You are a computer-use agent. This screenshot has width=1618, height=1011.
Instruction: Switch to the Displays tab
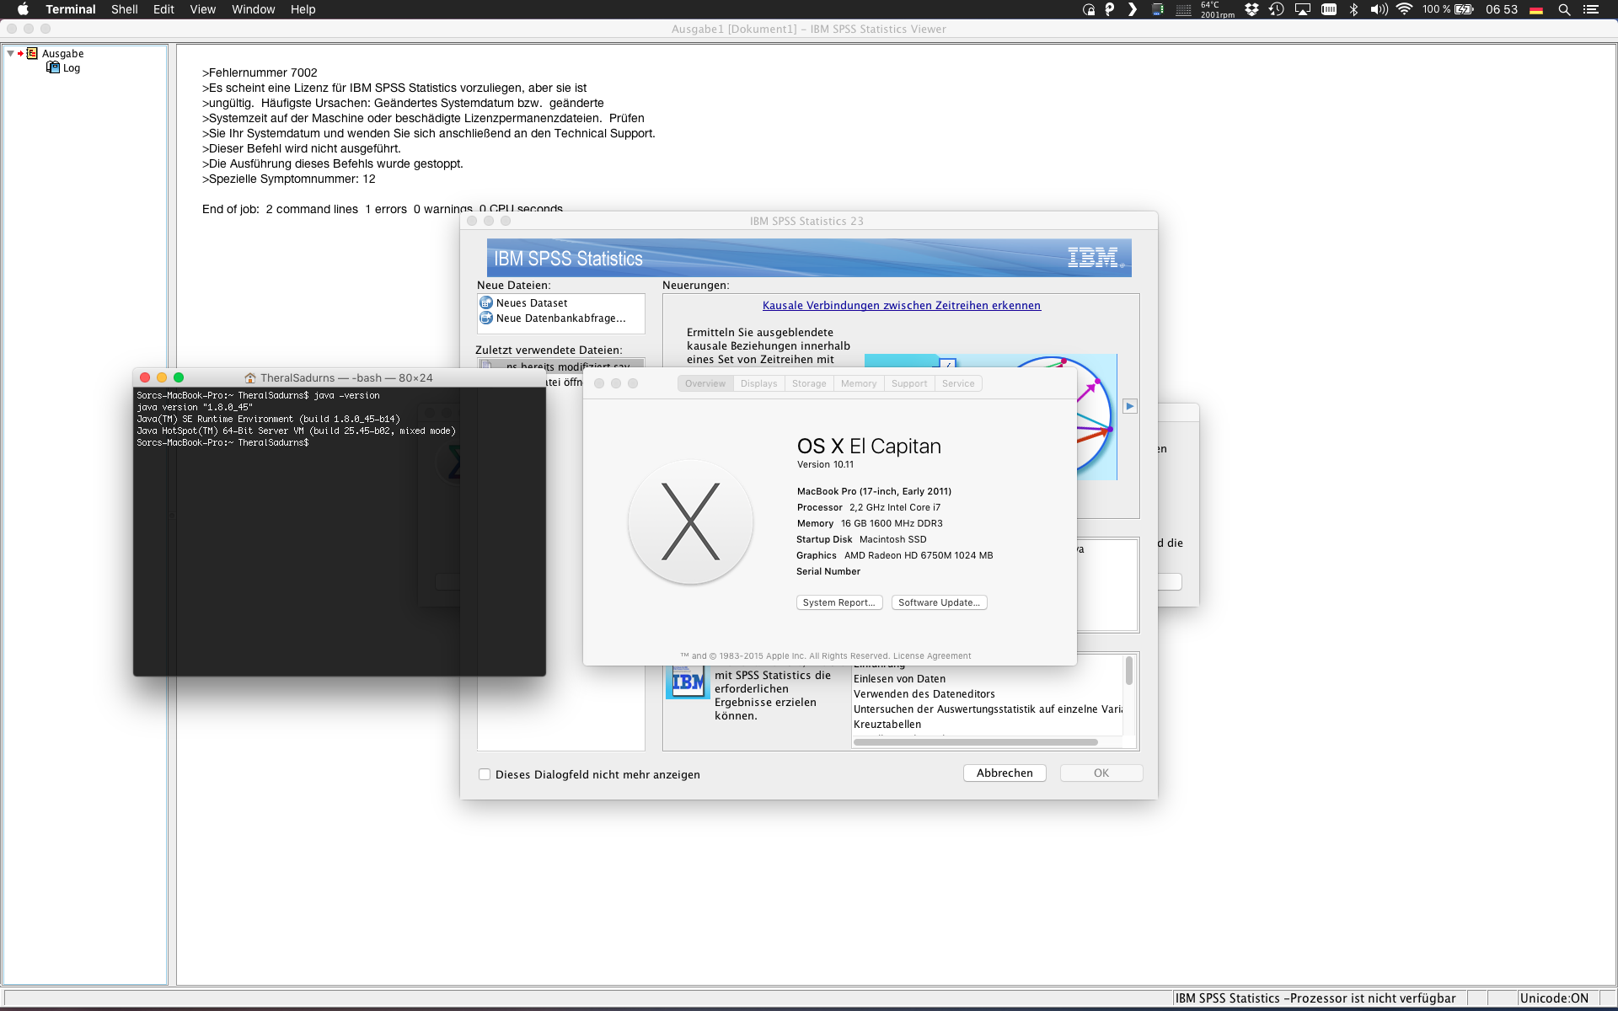click(x=759, y=383)
